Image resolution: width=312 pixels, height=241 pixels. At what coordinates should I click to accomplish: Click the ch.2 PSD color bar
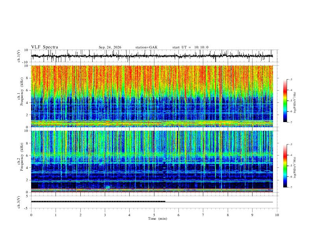pos(285,166)
